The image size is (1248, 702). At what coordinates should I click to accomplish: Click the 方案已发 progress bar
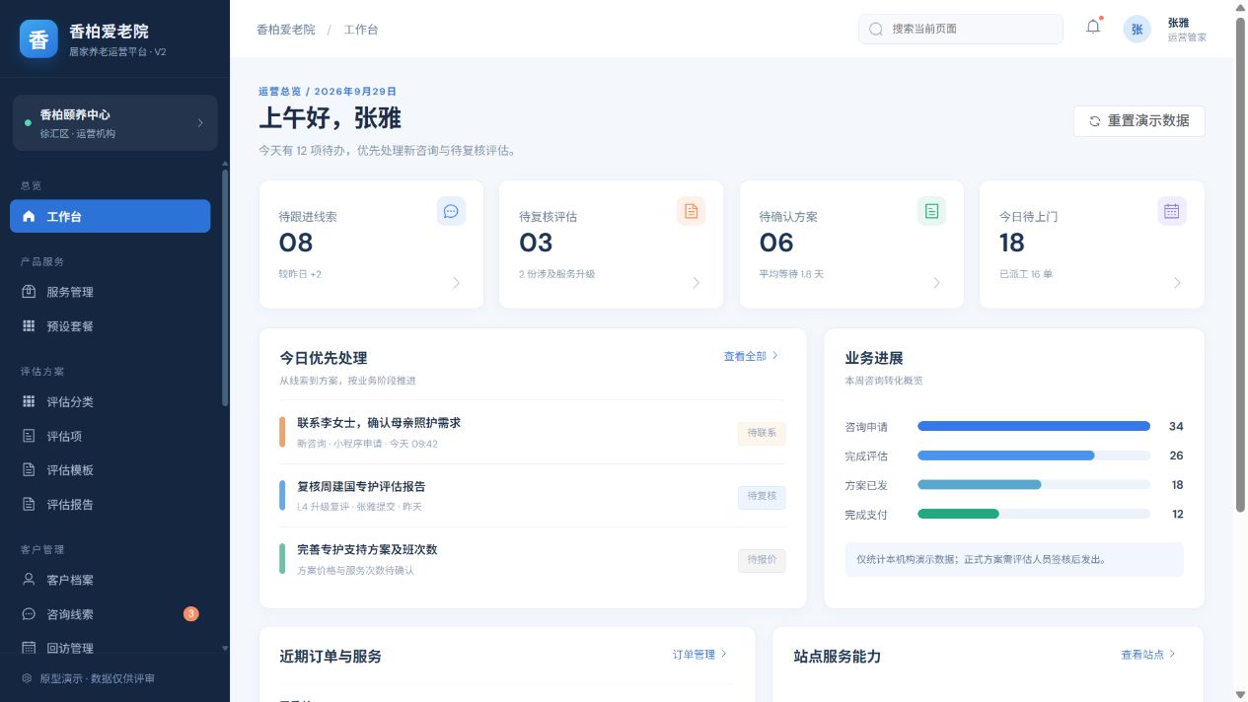pyautogui.click(x=1034, y=485)
